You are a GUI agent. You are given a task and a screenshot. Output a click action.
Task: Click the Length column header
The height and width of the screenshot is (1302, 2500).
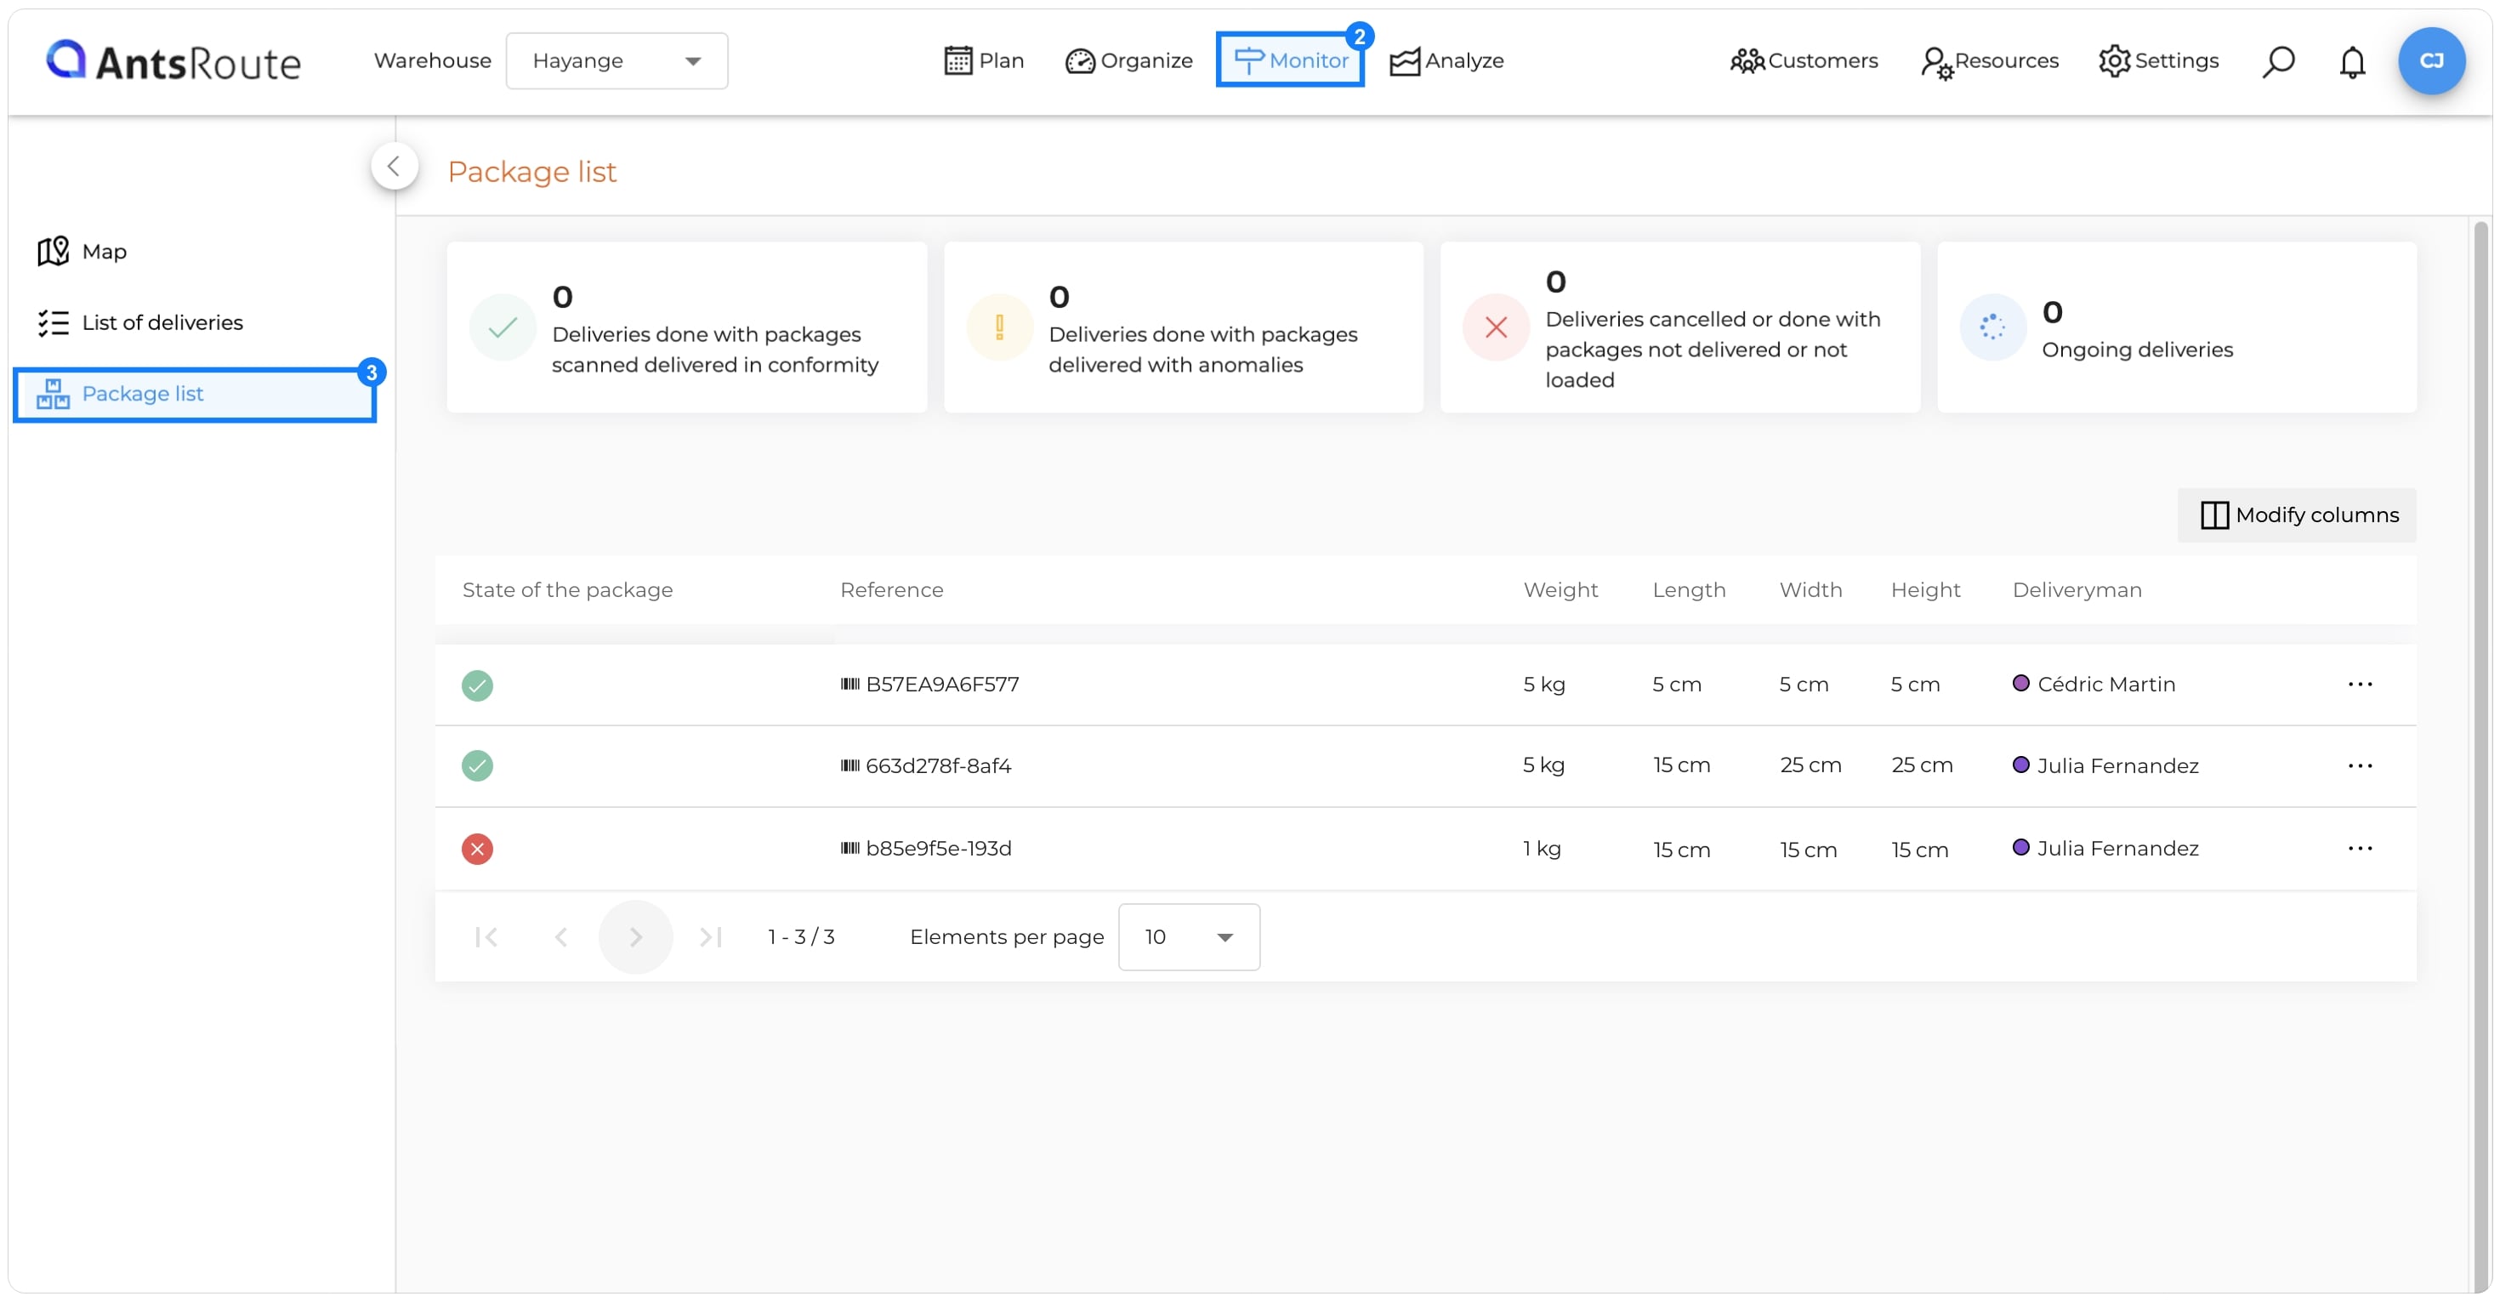point(1690,589)
